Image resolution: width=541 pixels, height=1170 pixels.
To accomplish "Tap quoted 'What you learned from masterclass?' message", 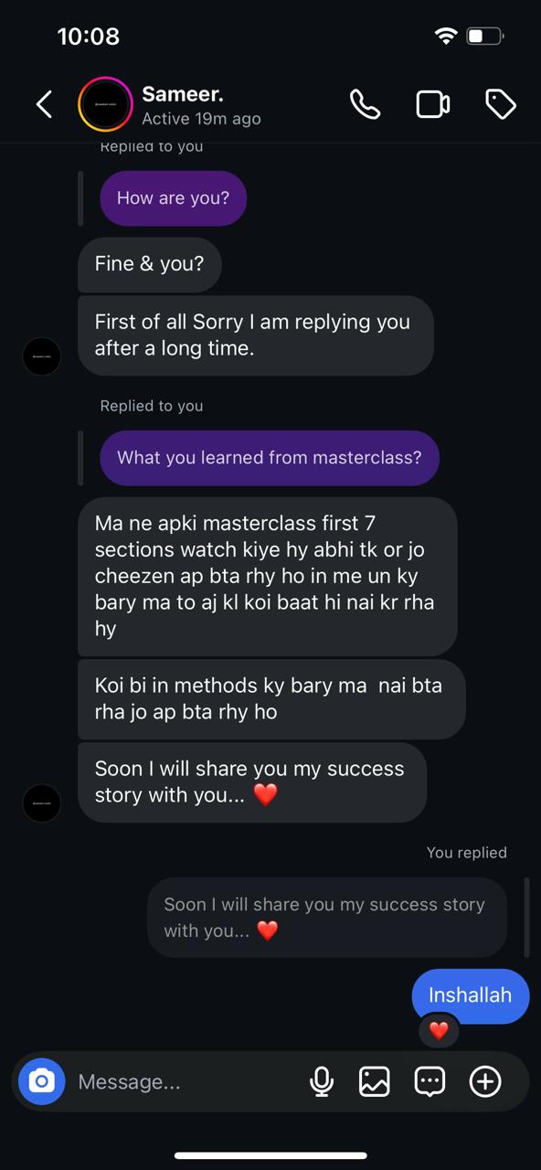I will [x=270, y=458].
